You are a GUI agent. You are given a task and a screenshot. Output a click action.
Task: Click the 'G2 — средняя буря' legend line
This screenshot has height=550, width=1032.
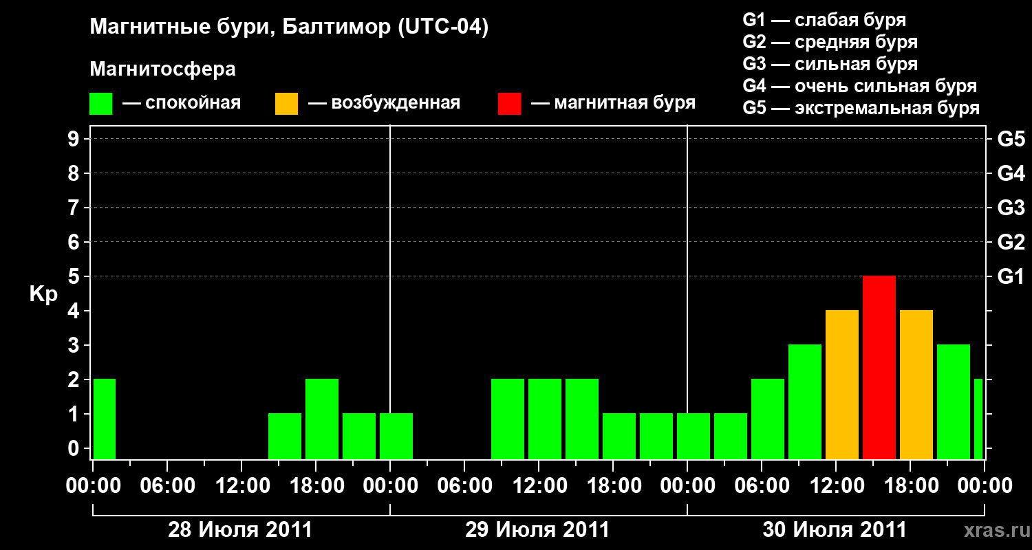[830, 42]
